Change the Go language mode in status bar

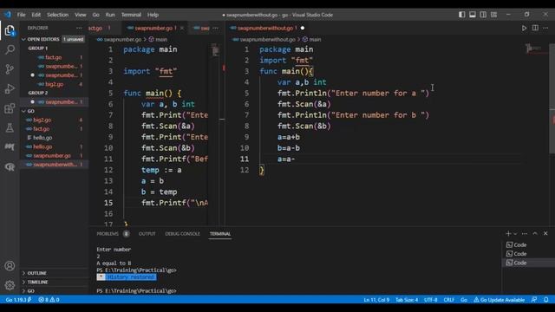point(464,300)
